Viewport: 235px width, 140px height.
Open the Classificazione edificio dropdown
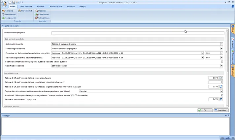pyautogui.click(x=222, y=66)
